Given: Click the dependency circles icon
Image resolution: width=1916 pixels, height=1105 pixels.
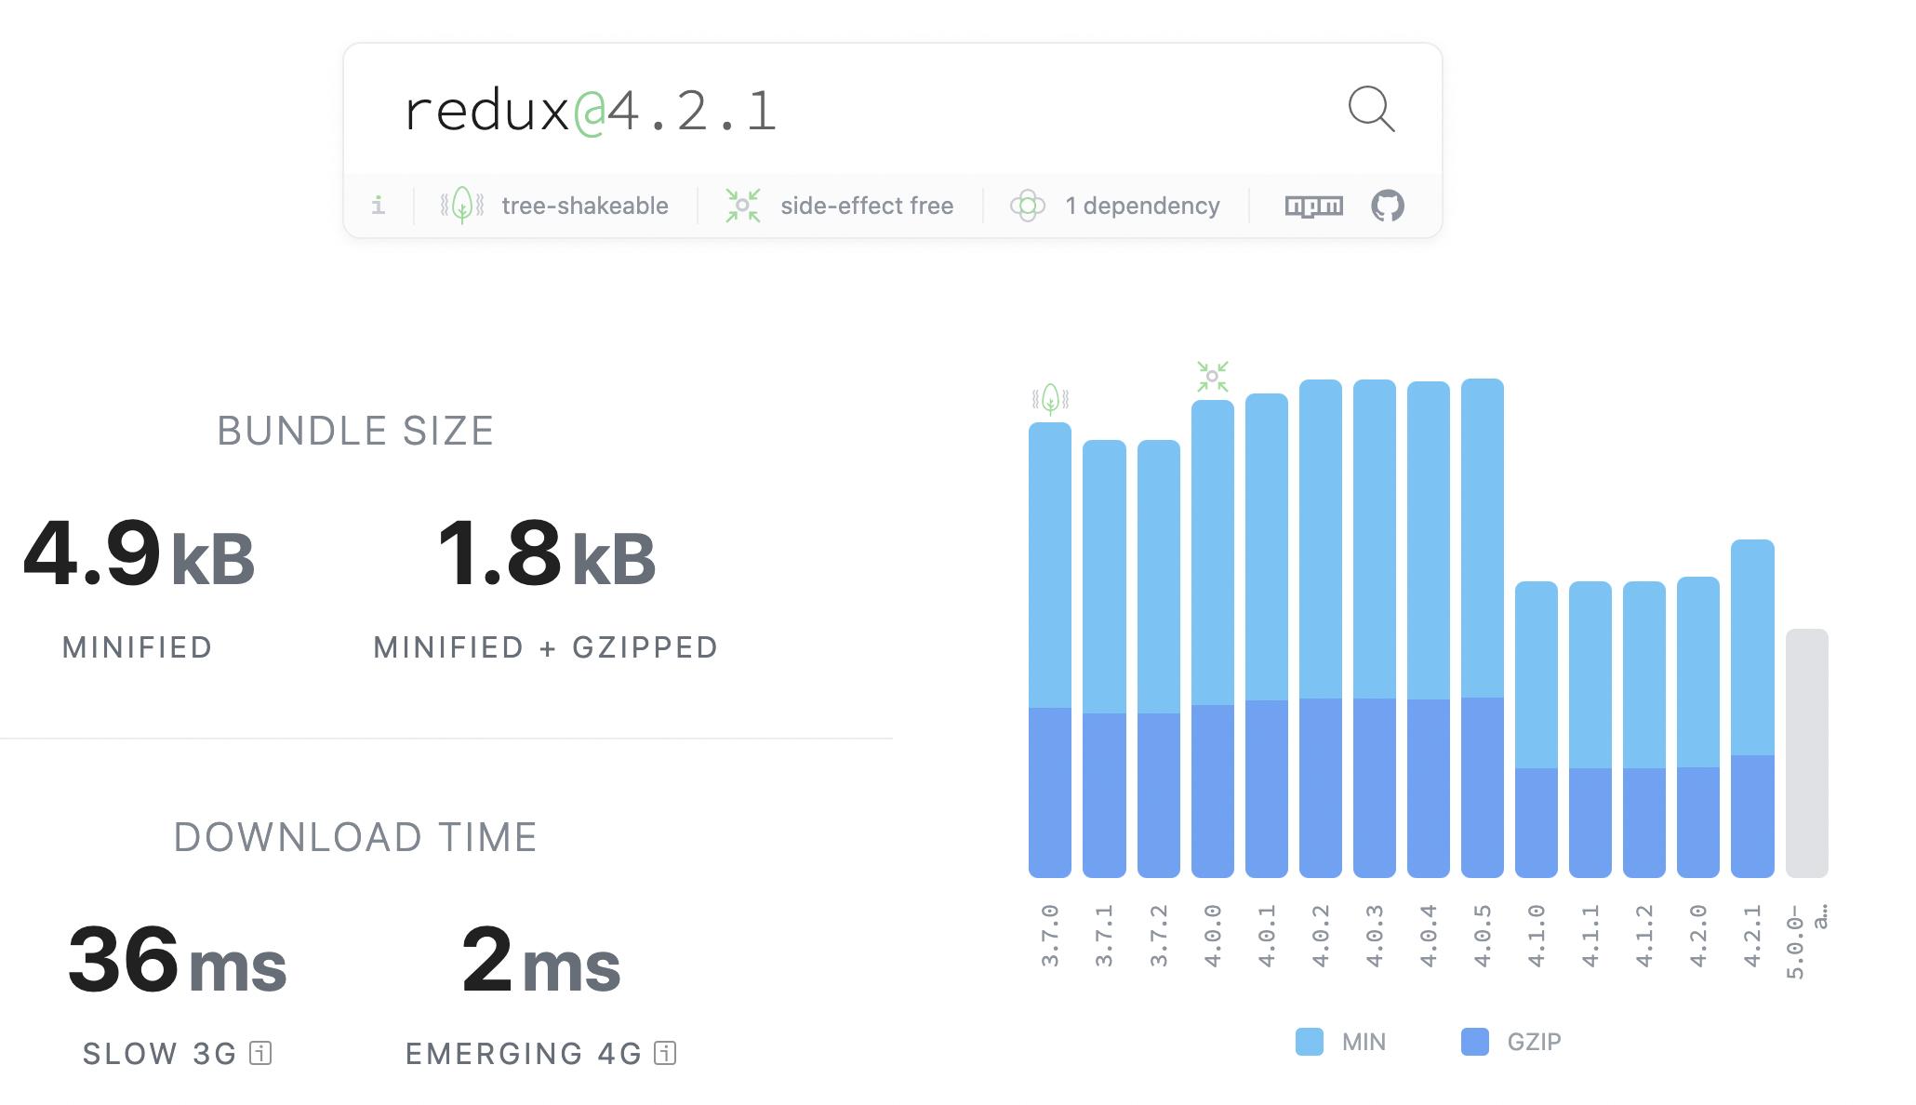Looking at the screenshot, I should click(x=1028, y=206).
